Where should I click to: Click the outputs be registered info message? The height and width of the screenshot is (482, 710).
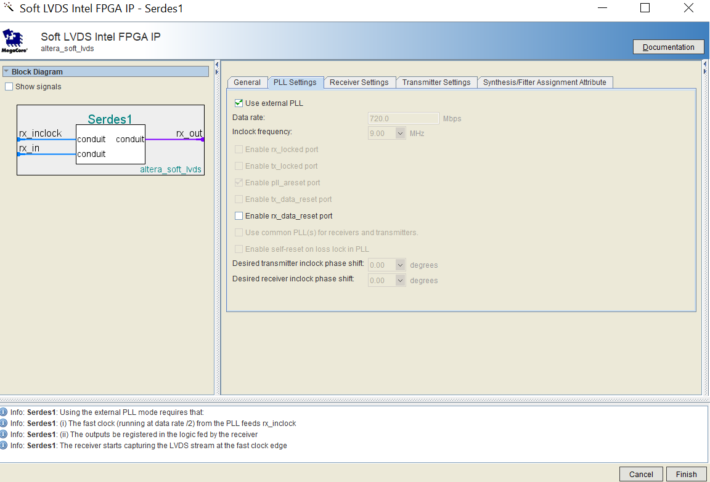point(134,434)
